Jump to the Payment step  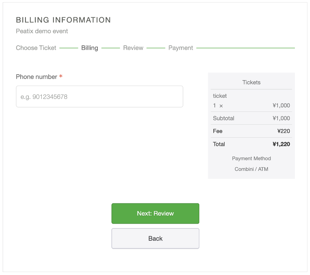point(181,48)
